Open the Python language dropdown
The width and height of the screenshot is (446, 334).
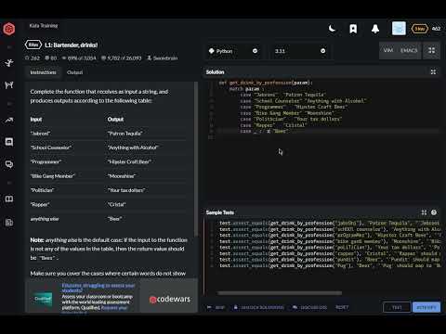[233, 51]
